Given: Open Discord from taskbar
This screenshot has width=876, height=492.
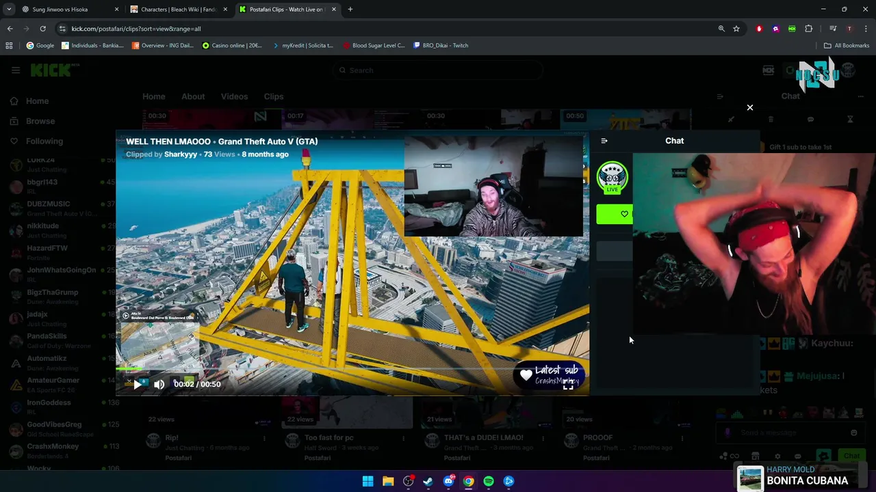Looking at the screenshot, I should (x=448, y=481).
